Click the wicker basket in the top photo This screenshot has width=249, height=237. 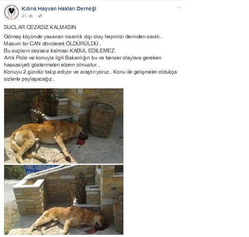102,120
